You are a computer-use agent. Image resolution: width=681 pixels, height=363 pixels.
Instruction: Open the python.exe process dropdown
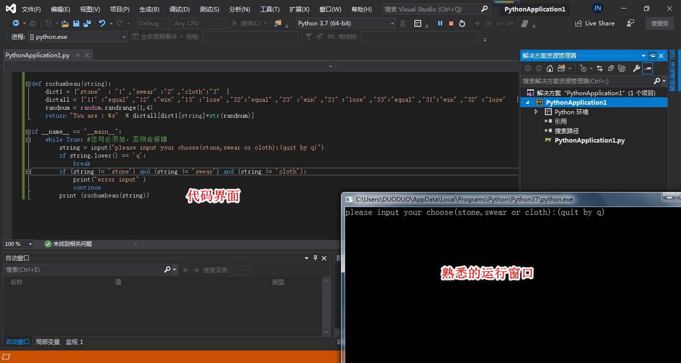click(124, 37)
